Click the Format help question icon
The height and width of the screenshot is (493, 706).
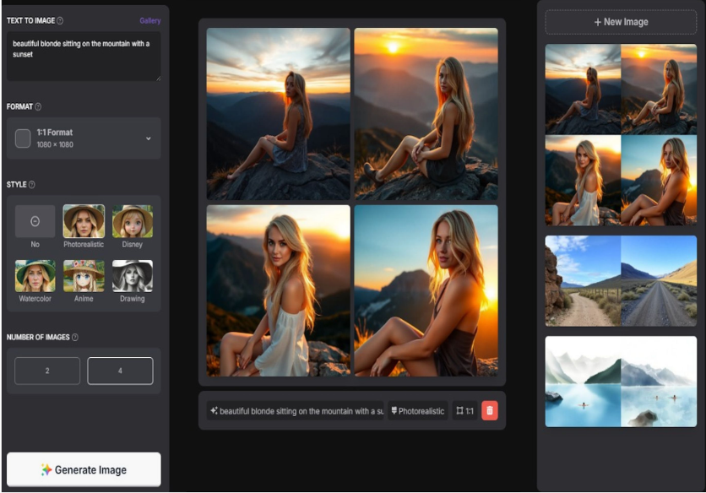(x=38, y=106)
